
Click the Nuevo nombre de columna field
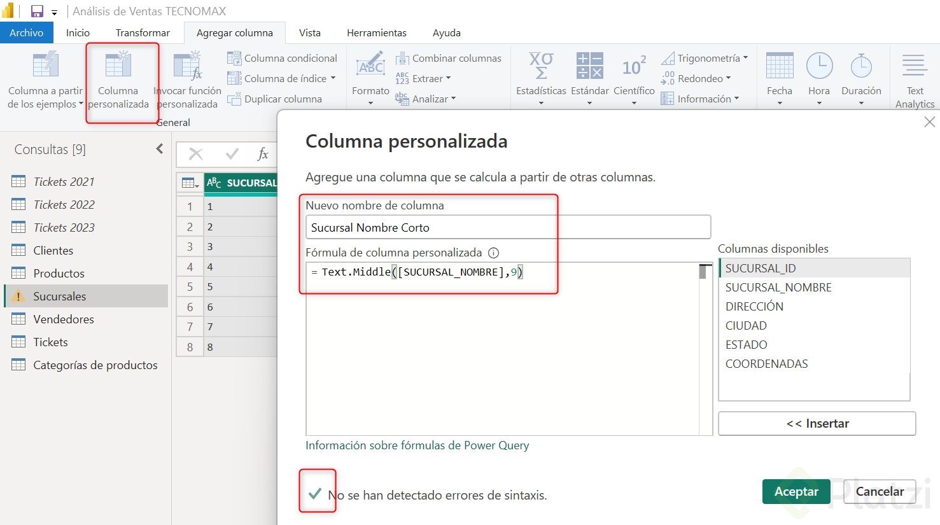pos(508,227)
